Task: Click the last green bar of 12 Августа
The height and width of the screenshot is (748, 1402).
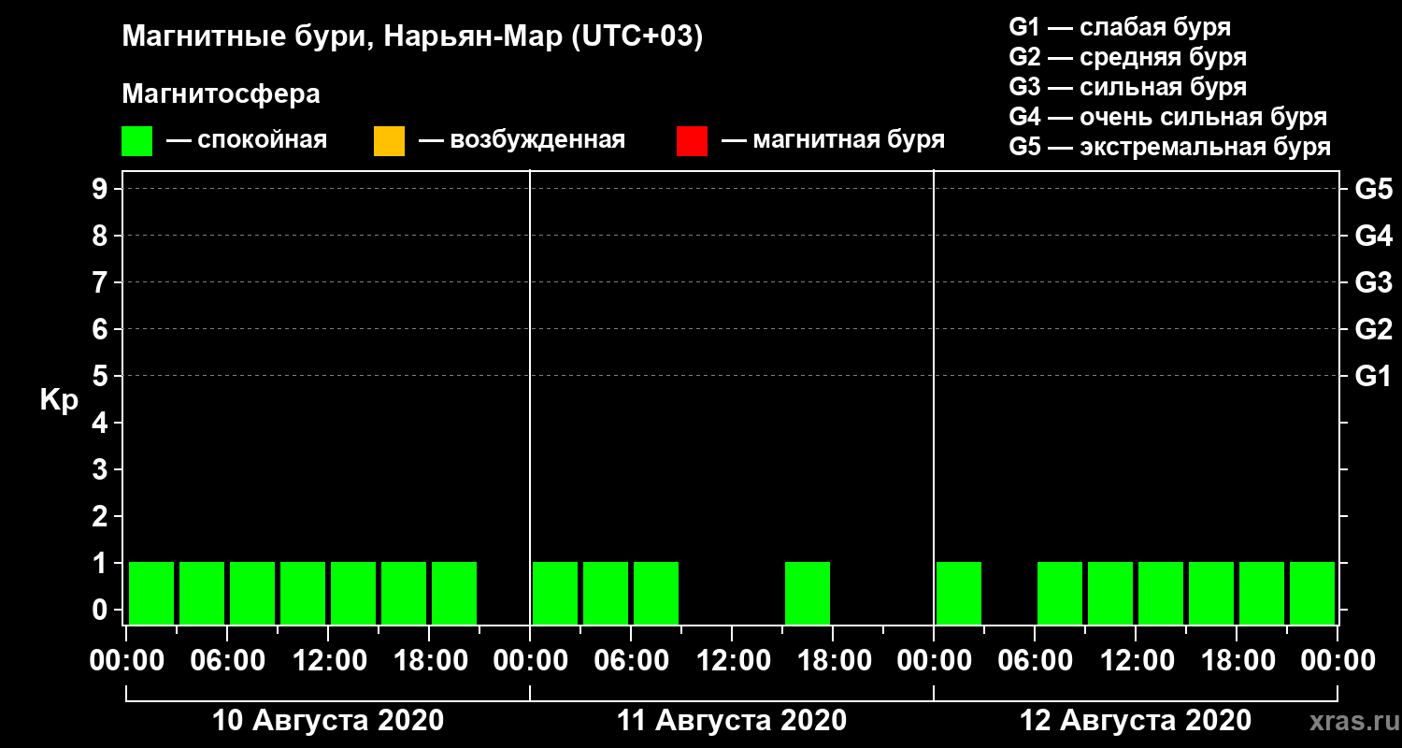Action: 1312,593
